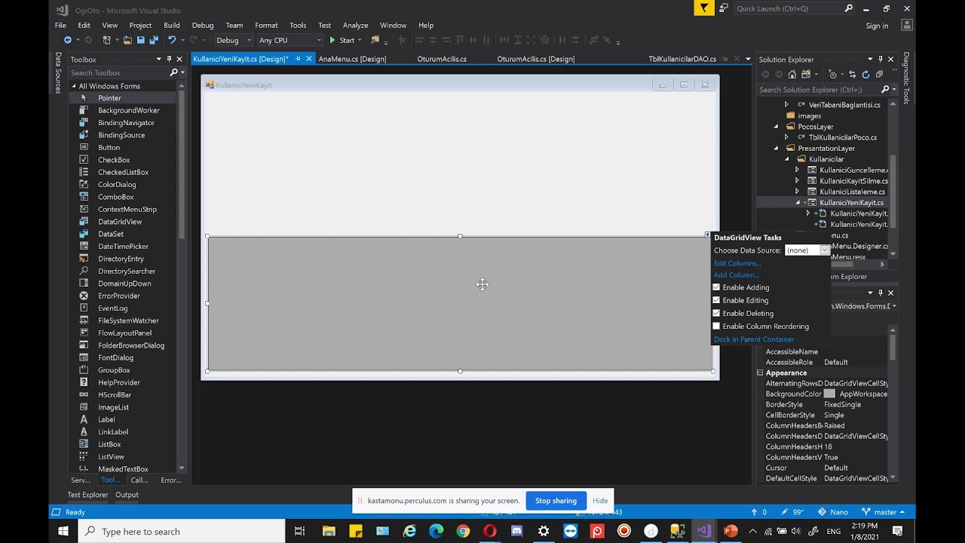
Task: Click the Hide link in the sharing bar
Action: click(x=600, y=501)
